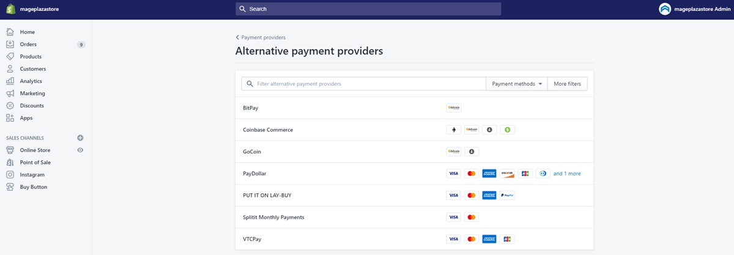Focus the filter alternative payment providers field

[364, 84]
